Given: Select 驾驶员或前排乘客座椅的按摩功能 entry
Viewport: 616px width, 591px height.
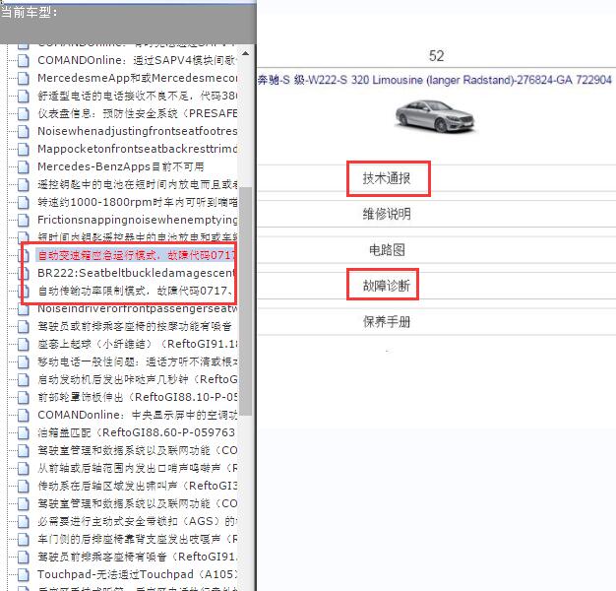Looking at the screenshot, I should pos(135,326).
